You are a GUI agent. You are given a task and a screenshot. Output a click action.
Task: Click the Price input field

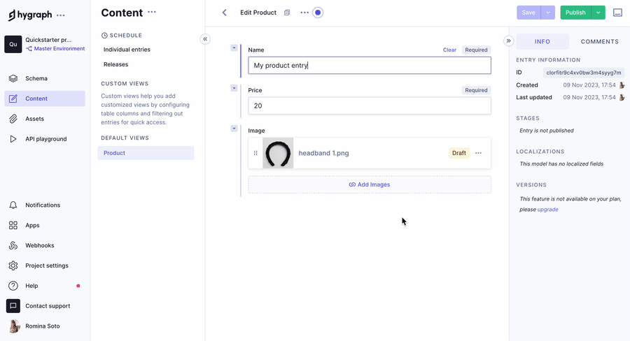click(x=369, y=106)
